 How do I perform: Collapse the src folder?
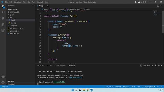click(21, 17)
